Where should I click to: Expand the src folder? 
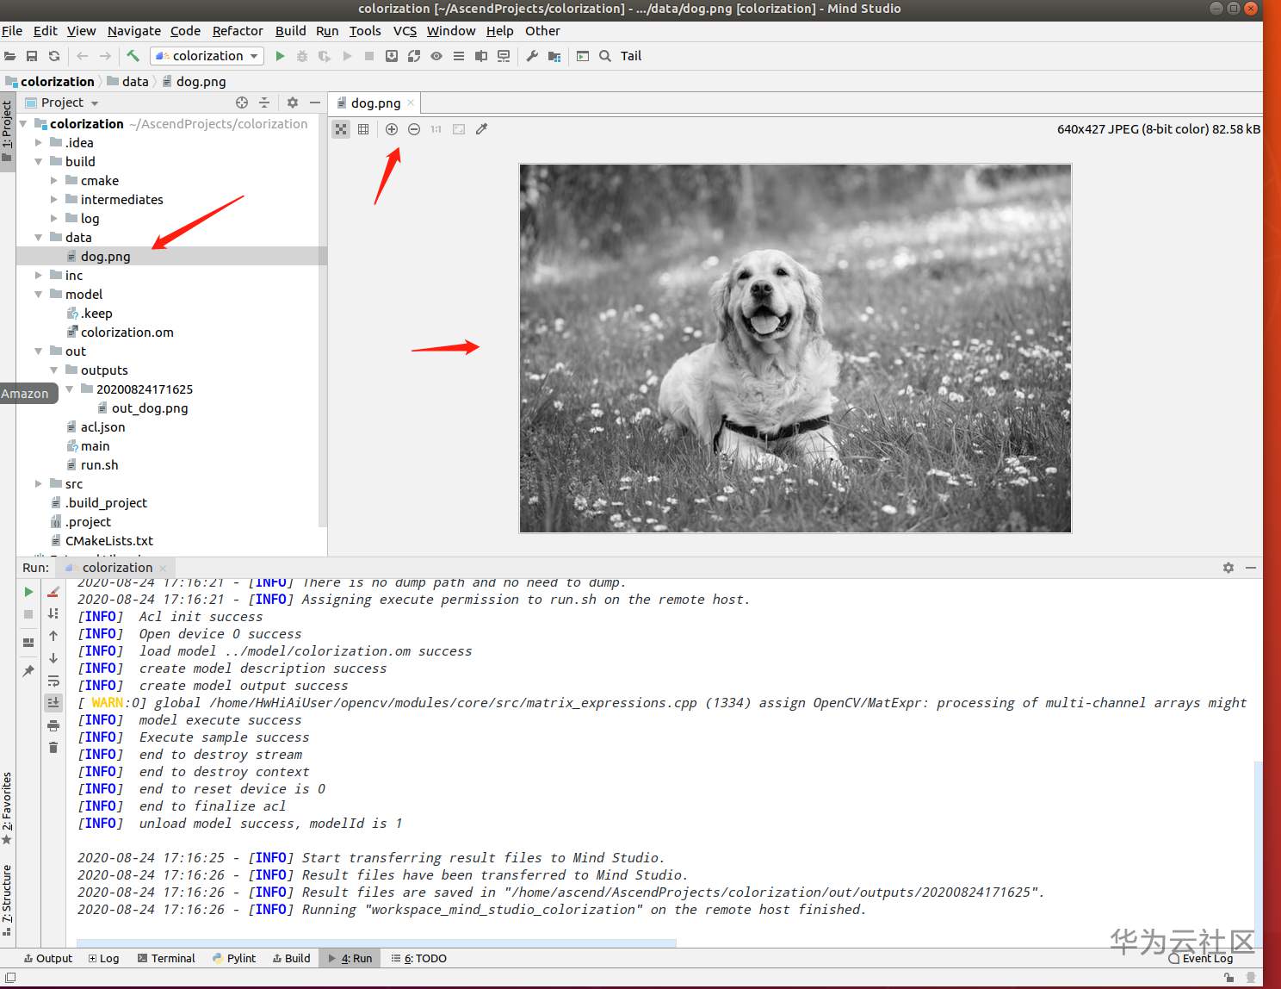(x=39, y=484)
